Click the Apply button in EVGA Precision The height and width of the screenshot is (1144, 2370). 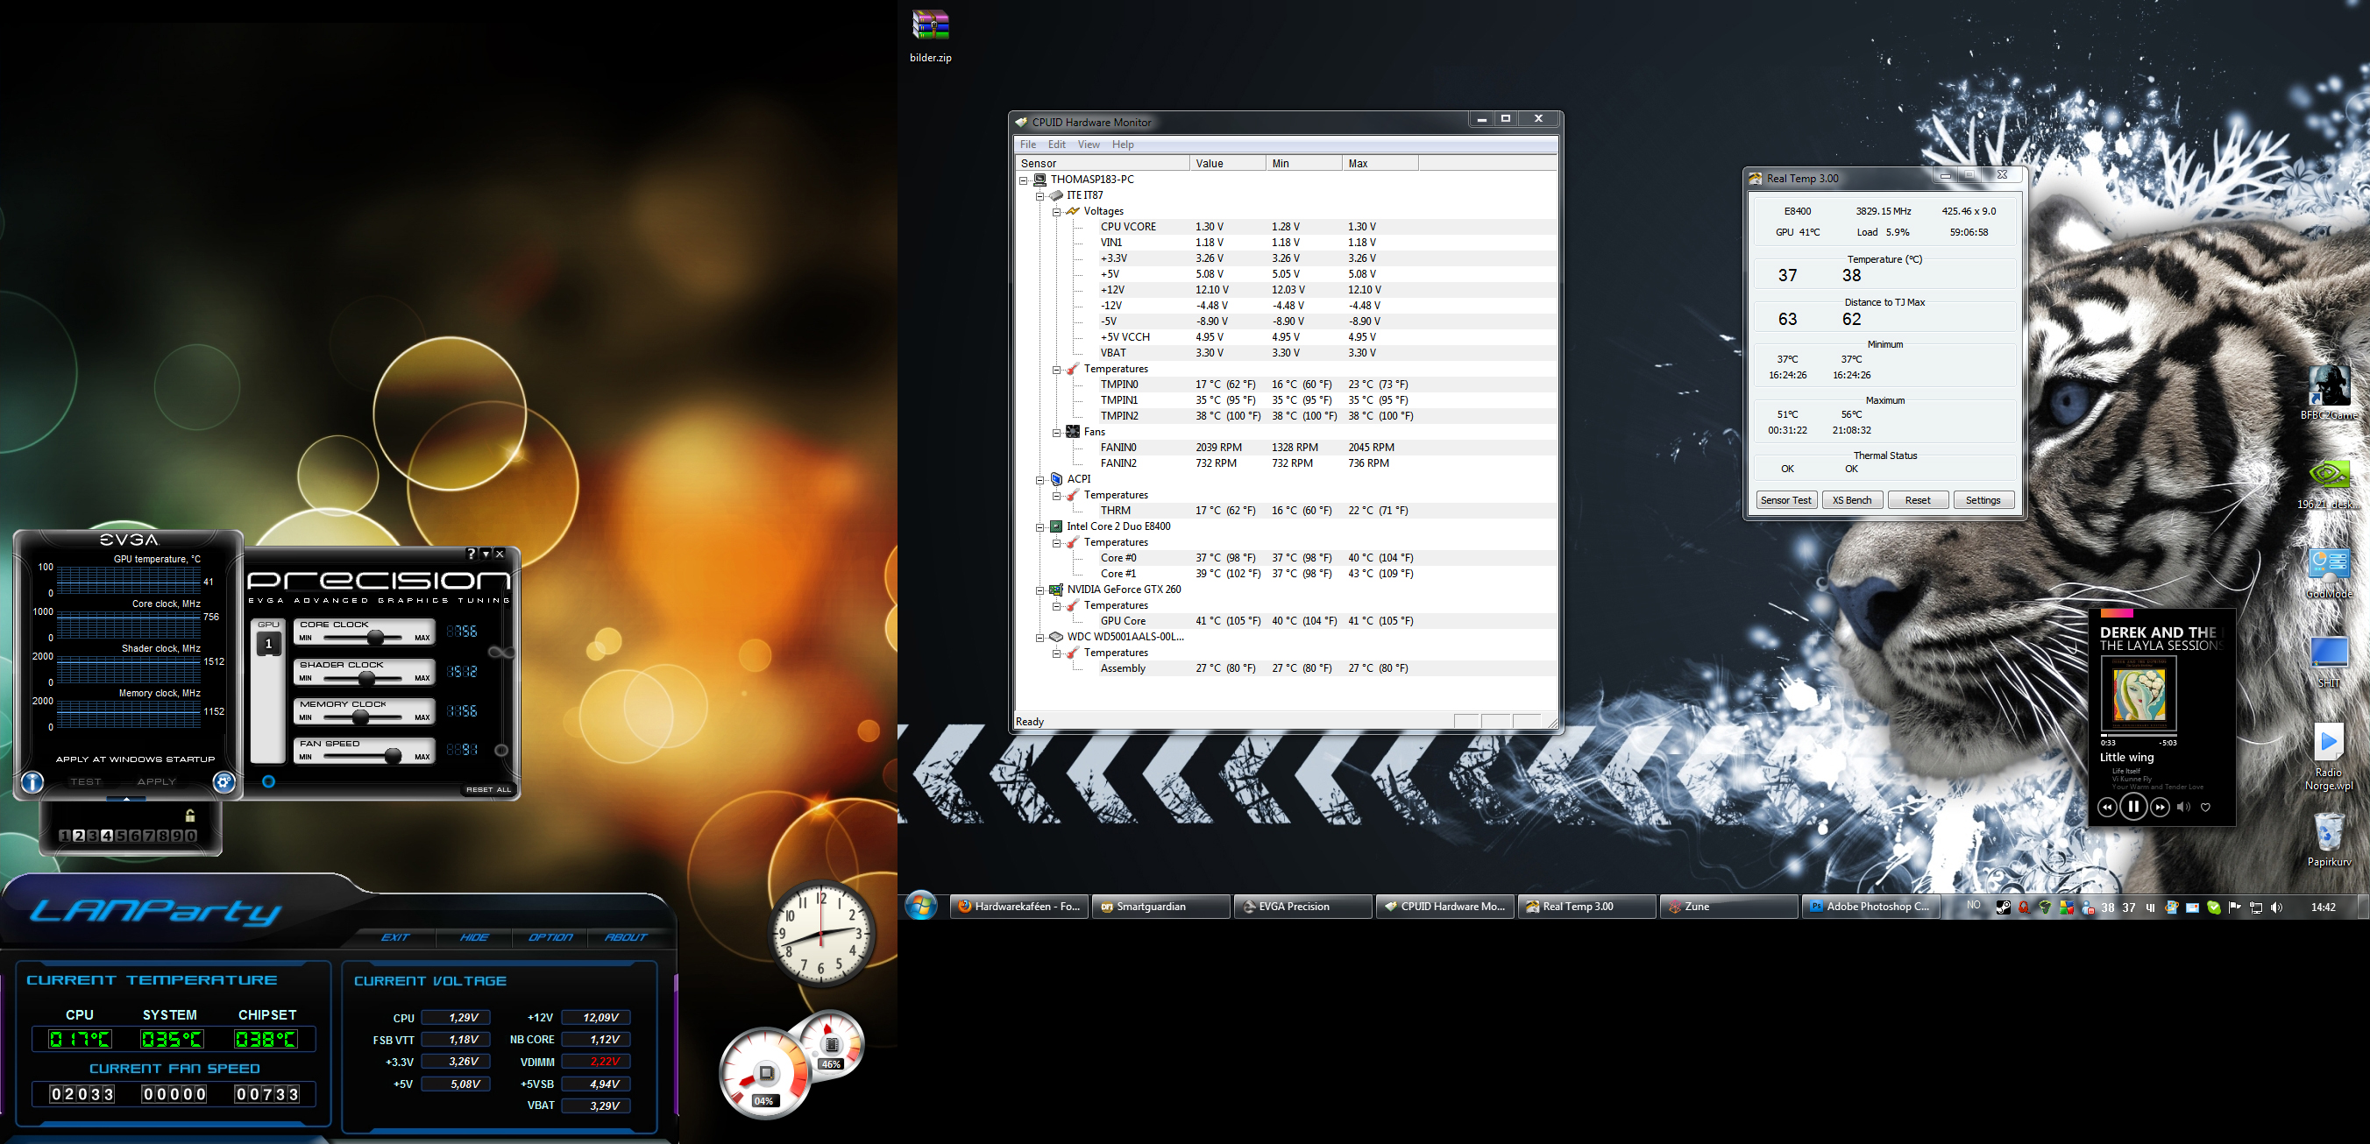click(156, 781)
